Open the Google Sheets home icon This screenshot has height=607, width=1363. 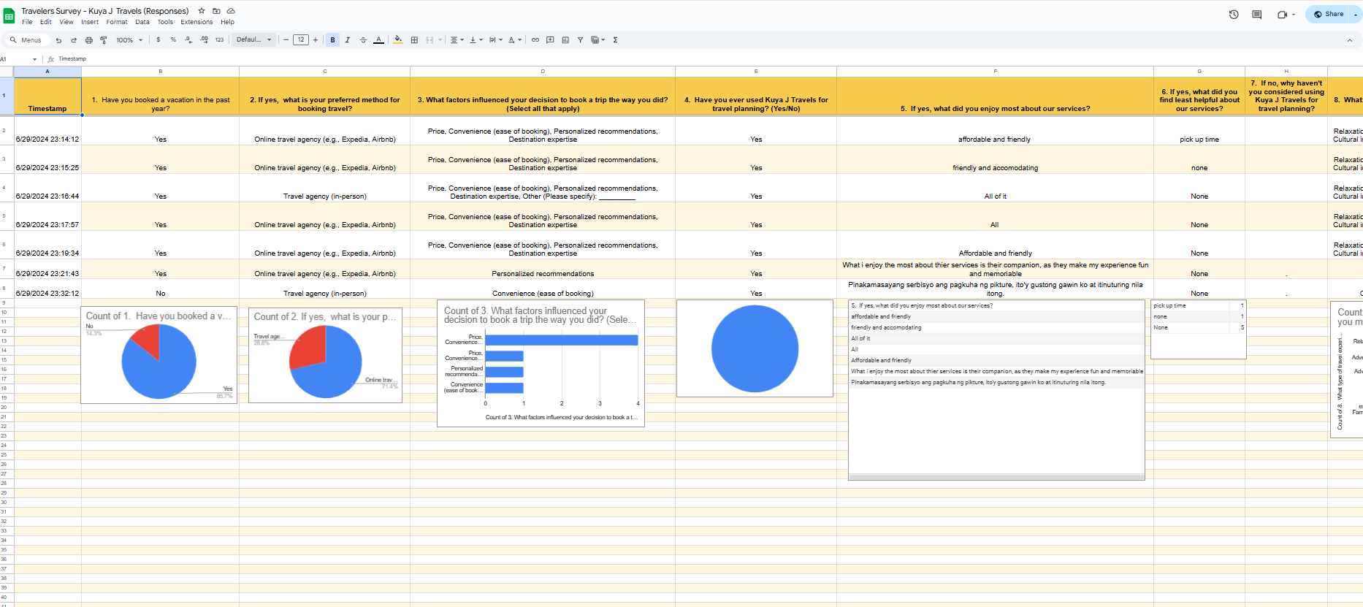pyautogui.click(x=9, y=16)
